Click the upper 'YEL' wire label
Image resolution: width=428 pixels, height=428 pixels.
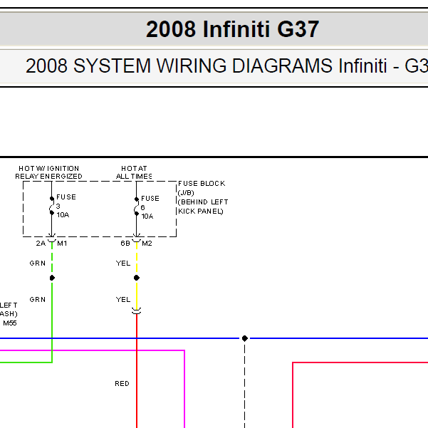click(123, 263)
